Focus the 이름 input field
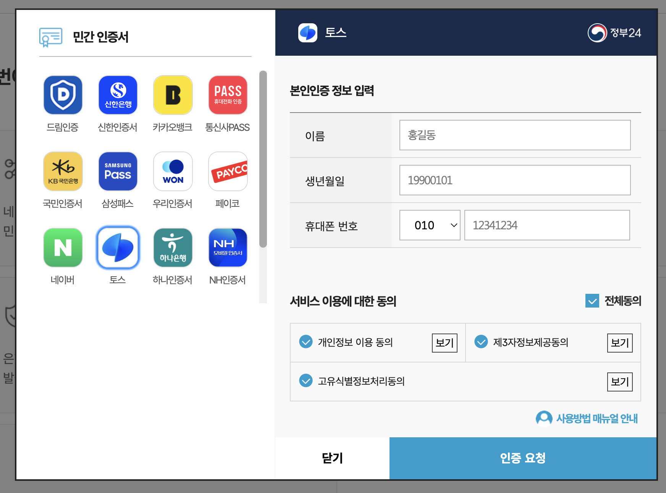The height and width of the screenshot is (493, 666). 515,135
